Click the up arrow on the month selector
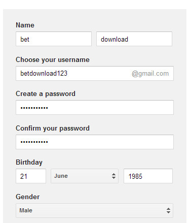Screen dimensions: 190x223 coord(113,174)
